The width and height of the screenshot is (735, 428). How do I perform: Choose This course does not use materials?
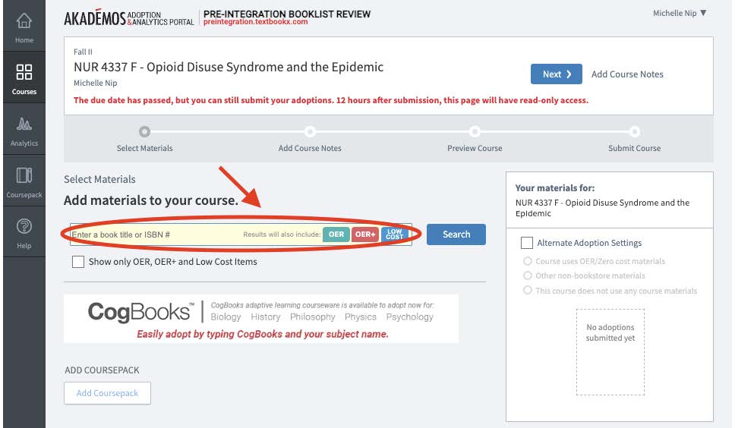528,291
